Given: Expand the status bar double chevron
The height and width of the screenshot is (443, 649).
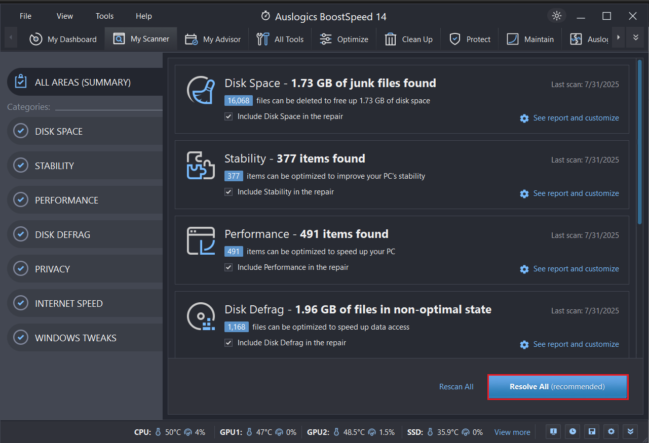Looking at the screenshot, I should [630, 431].
